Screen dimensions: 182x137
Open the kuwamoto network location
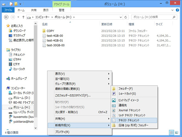[23, 117]
